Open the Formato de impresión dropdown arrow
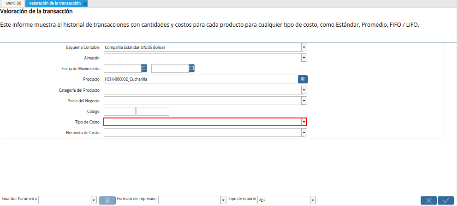 224,200
